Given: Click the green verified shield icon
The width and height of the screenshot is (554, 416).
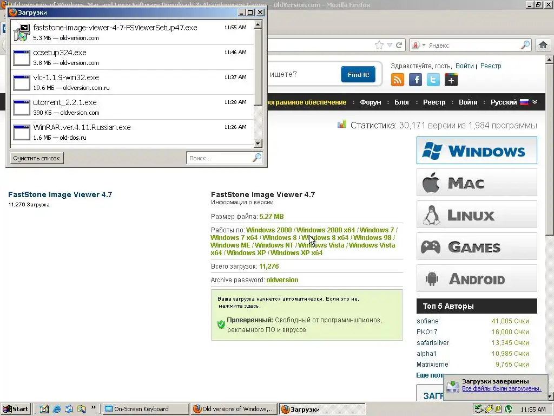Looking at the screenshot, I should pos(221,324).
